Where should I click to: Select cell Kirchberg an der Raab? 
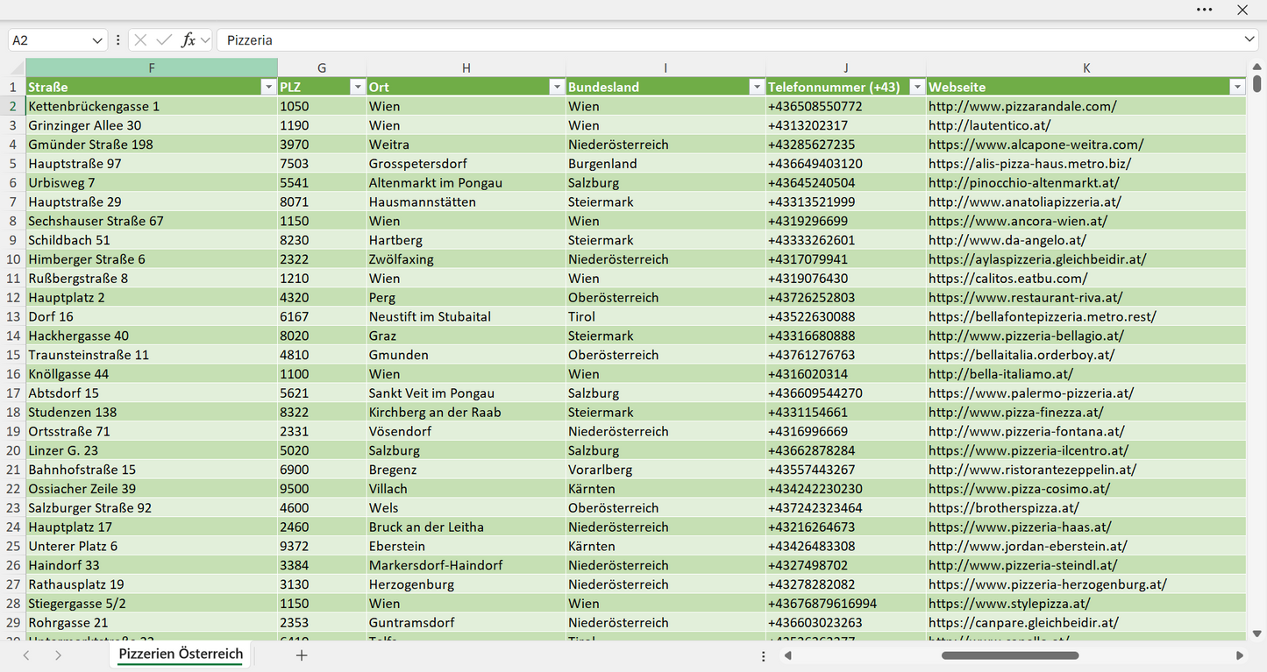[466, 412]
